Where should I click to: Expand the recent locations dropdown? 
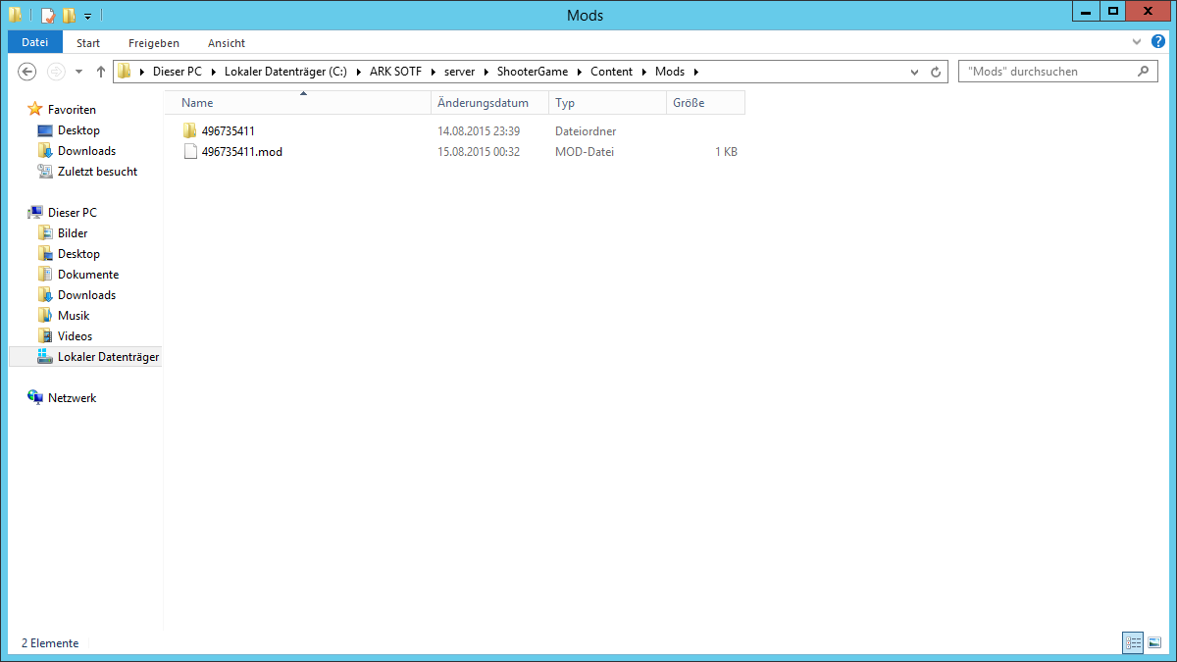pyautogui.click(x=78, y=72)
